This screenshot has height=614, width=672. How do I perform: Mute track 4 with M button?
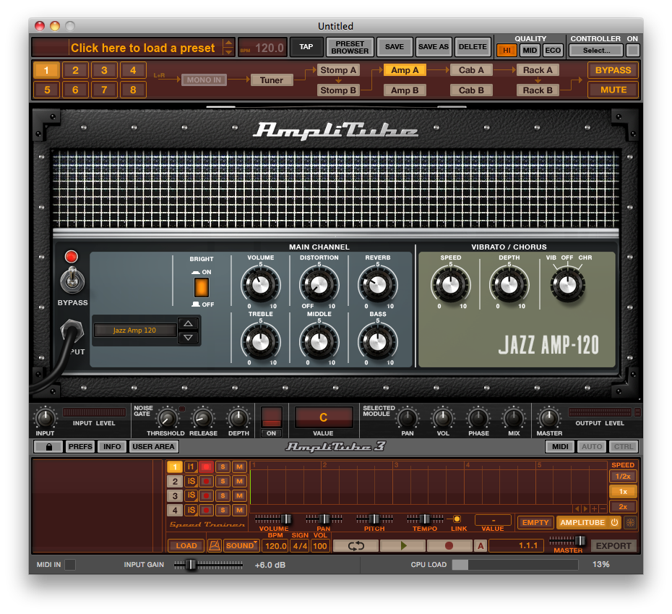239,510
